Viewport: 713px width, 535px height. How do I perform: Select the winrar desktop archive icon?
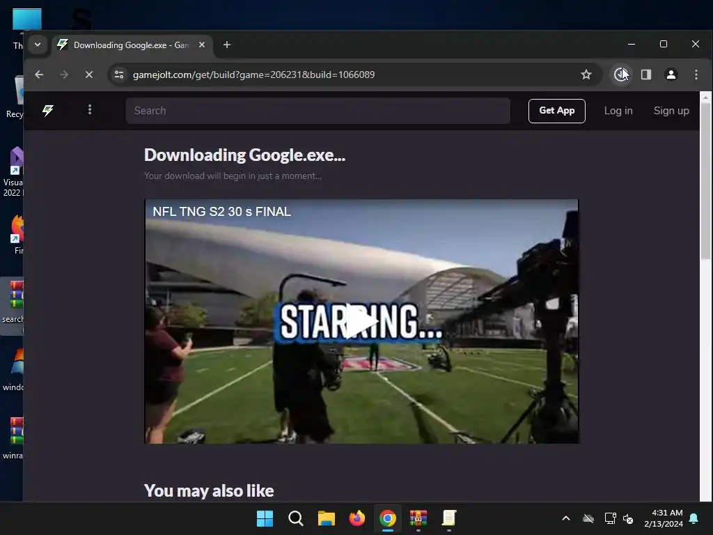click(13, 437)
